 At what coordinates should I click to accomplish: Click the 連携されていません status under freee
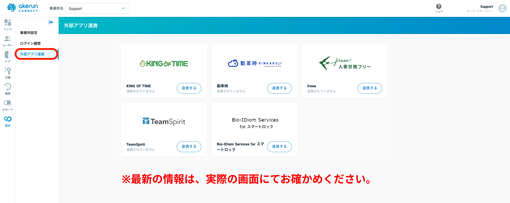coord(321,91)
